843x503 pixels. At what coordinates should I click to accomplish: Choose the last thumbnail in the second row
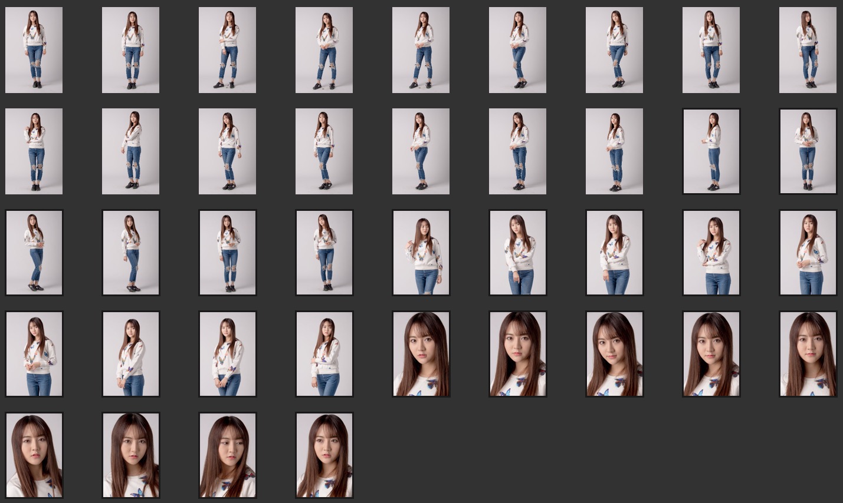click(x=808, y=151)
